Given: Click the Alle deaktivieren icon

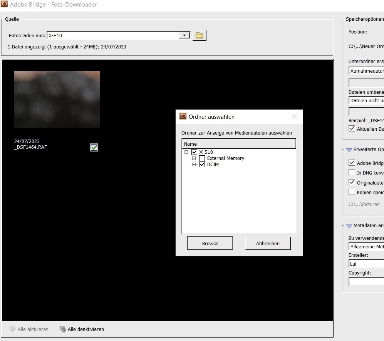Looking at the screenshot, I should pos(62,329).
